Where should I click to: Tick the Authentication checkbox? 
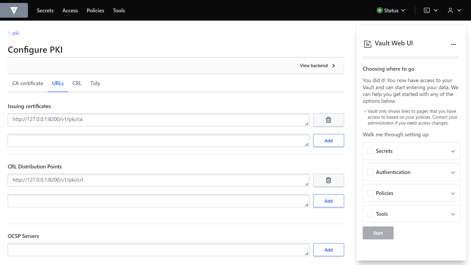pyautogui.click(x=370, y=172)
